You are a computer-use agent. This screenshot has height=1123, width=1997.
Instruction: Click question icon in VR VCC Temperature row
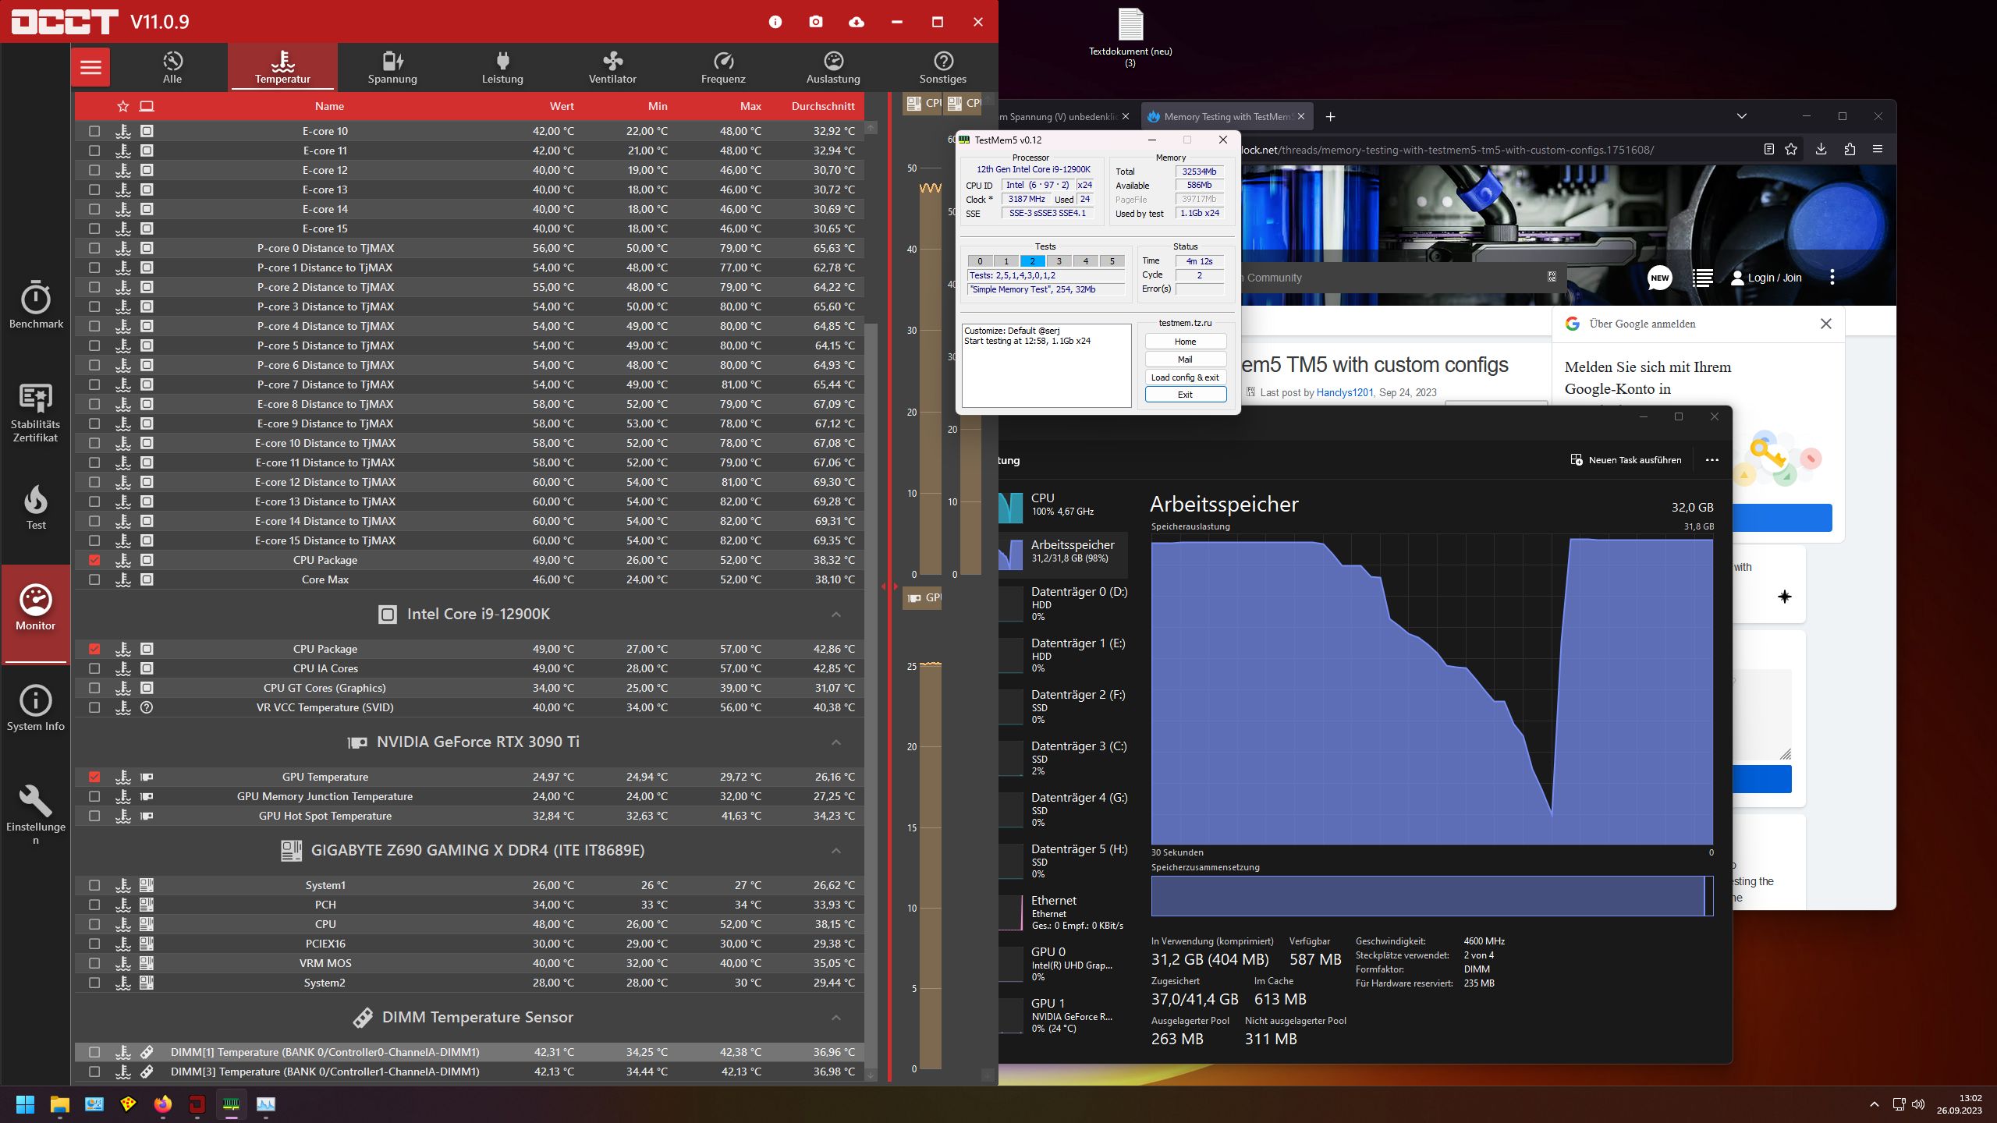pos(147,707)
